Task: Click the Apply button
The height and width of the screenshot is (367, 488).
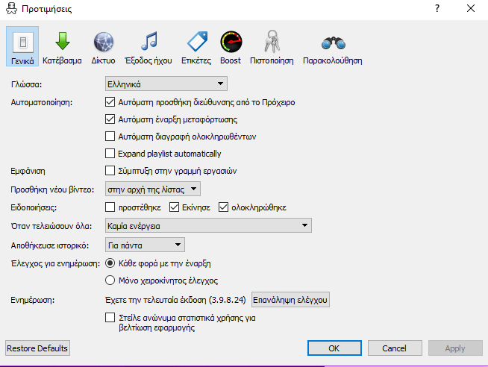Action: [455, 348]
